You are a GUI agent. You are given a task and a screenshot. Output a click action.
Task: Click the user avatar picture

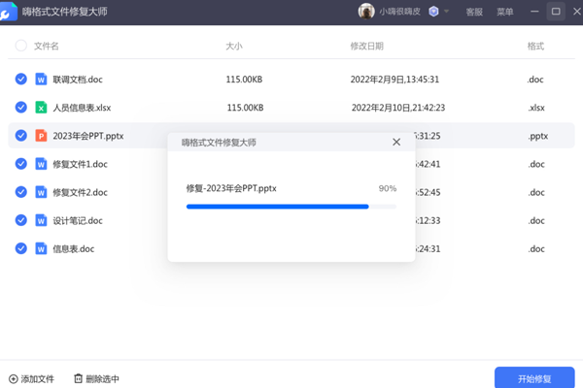click(x=366, y=12)
